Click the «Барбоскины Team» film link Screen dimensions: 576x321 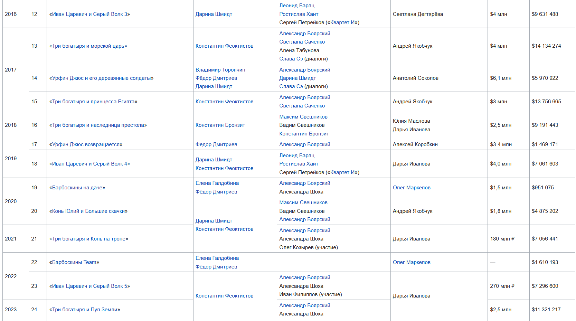coord(74,262)
